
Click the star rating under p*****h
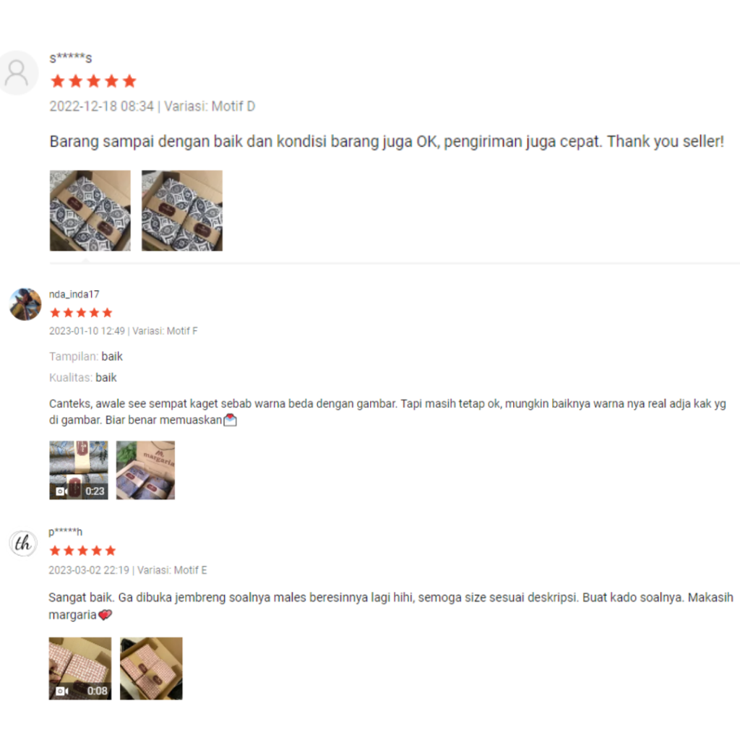pyautogui.click(x=82, y=550)
